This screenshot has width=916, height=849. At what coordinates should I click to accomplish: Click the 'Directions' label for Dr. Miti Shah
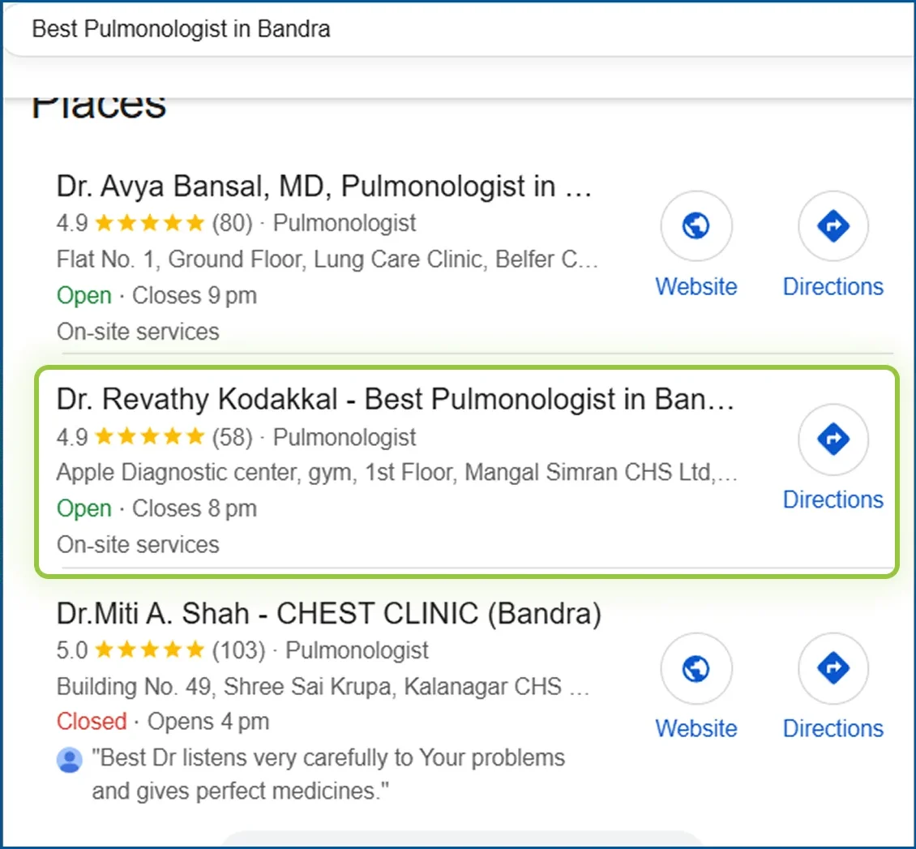pos(833,729)
